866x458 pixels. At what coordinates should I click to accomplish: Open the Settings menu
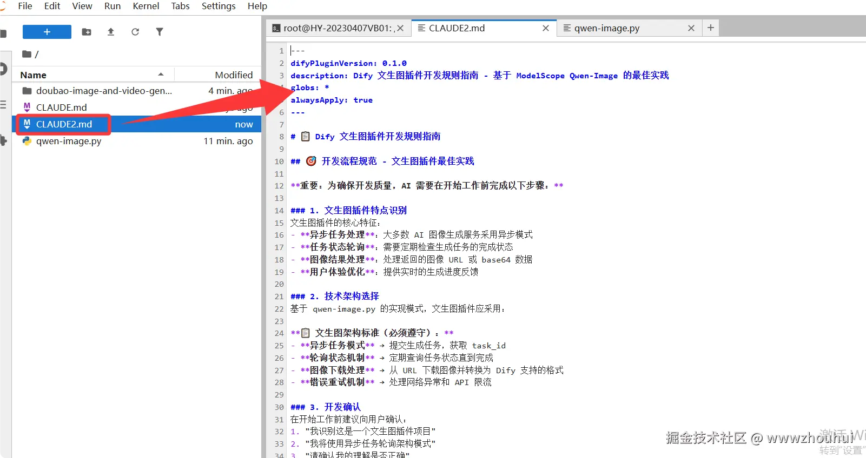point(219,6)
